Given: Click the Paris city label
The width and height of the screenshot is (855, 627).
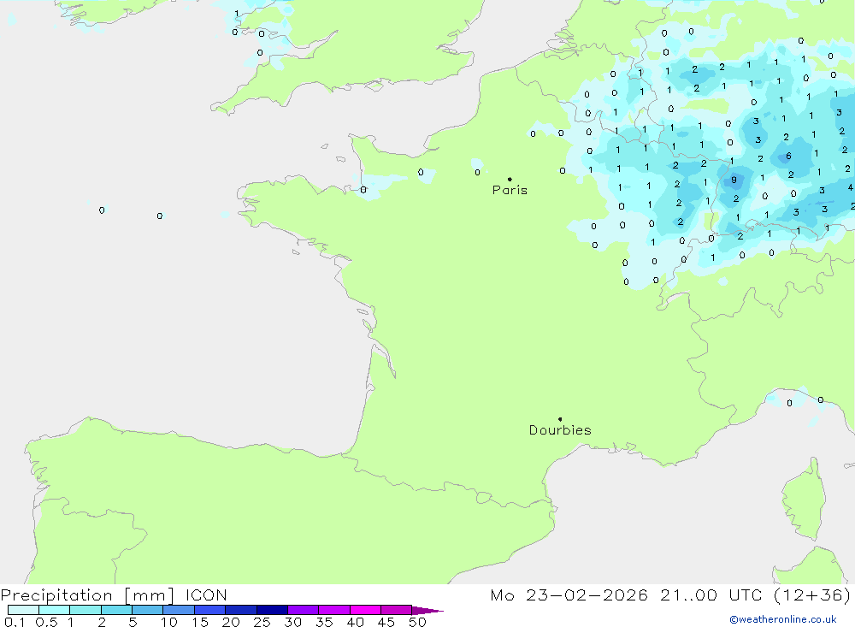Looking at the screenshot, I should 510,190.
